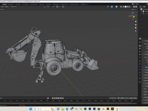Click the blue Z axis on navigation gizmo
This screenshot has width=148, height=111.
133,13
